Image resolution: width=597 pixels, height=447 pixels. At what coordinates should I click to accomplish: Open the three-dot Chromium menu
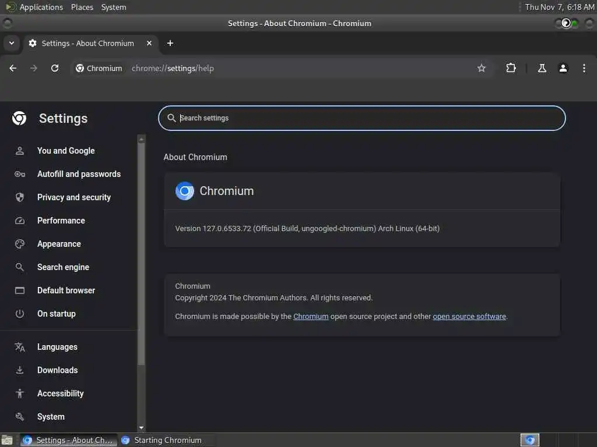[x=584, y=68]
